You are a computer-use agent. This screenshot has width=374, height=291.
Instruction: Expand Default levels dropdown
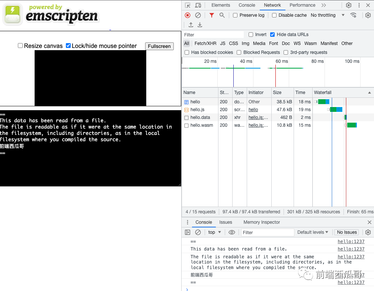click(313, 232)
